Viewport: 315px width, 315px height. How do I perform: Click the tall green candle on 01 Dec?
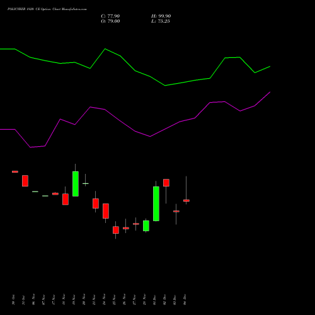(x=156, y=203)
